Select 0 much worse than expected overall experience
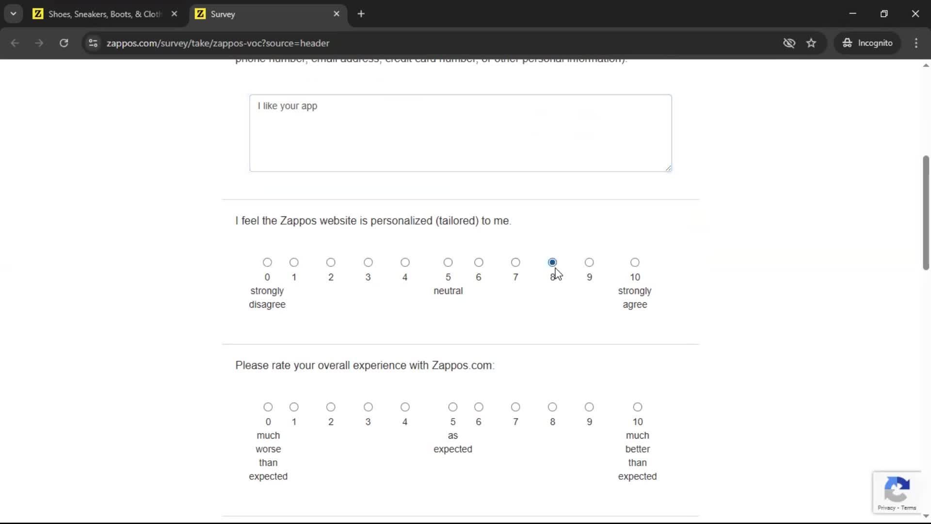Screen dimensions: 931x524 pos(268,407)
